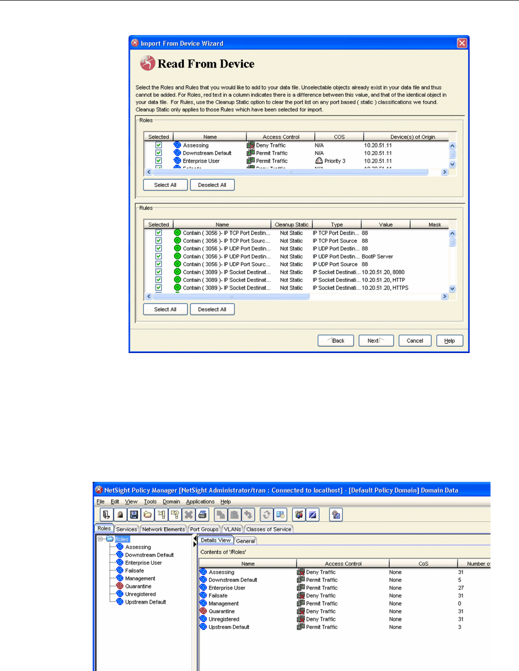The image size is (519, 671).
Task: Save the domain with the floppy disk icon
Action: (134, 515)
